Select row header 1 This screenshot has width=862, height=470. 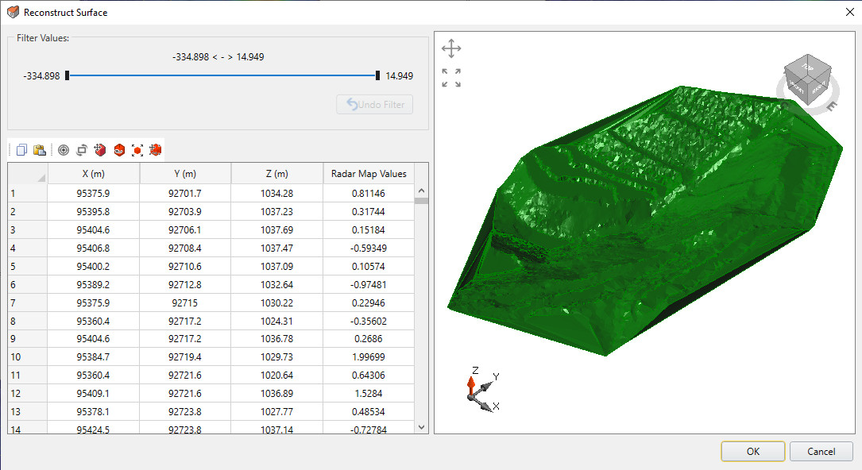(28, 193)
